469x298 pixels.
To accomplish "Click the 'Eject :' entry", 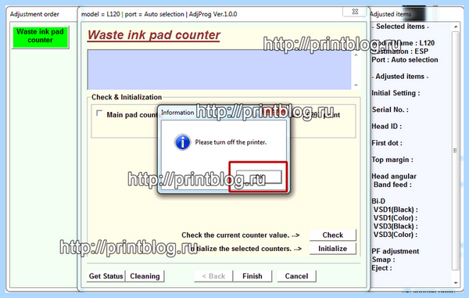I will coord(381,268).
